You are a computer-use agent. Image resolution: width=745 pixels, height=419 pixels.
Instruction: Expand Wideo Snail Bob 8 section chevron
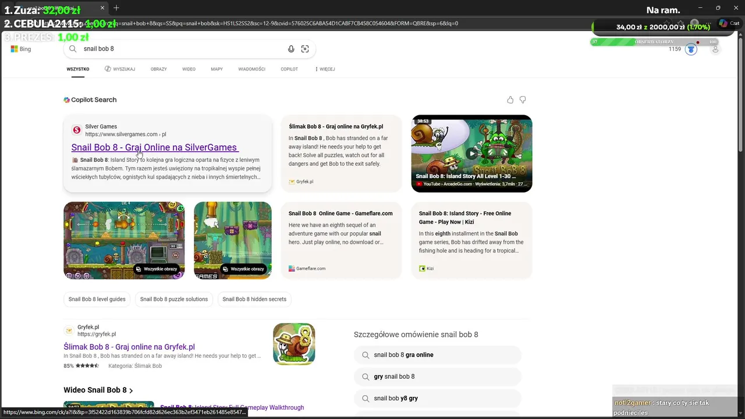(131, 390)
